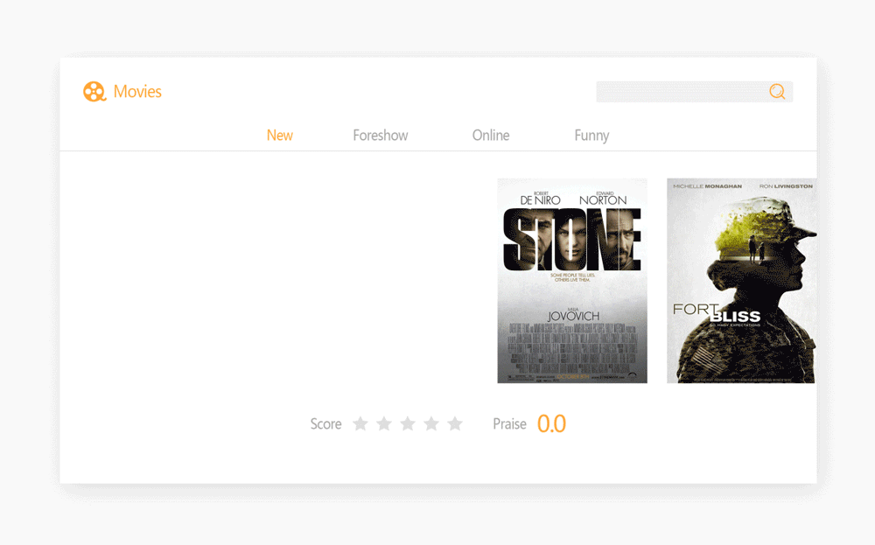Select the fifth score star
Image resolution: width=875 pixels, height=545 pixels.
(x=455, y=424)
